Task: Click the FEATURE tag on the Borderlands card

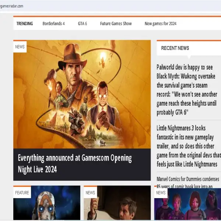Action: coord(22,193)
